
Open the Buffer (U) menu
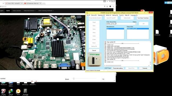(x=109, y=15)
